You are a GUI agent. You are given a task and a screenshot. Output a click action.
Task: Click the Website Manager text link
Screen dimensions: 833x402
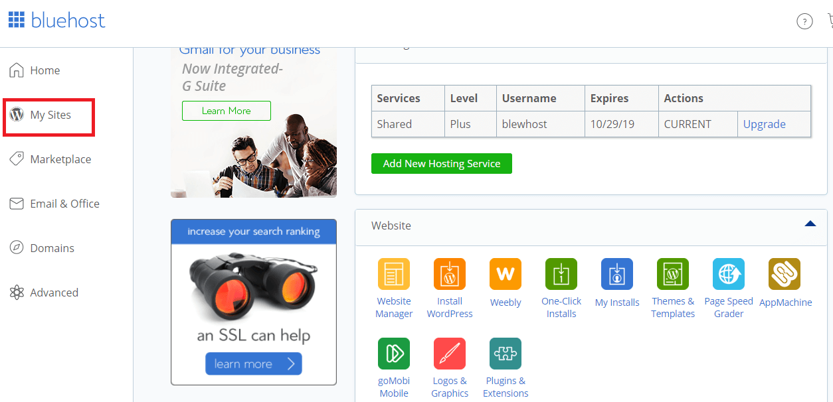pyautogui.click(x=394, y=307)
